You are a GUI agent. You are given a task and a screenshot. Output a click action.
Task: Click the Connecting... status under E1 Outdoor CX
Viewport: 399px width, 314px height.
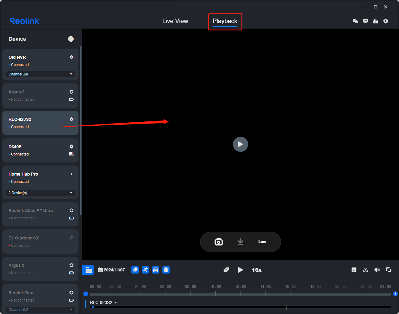point(22,246)
